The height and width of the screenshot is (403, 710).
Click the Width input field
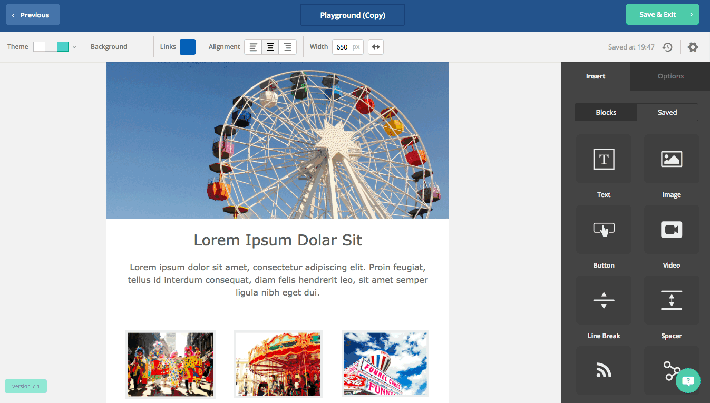(x=343, y=47)
